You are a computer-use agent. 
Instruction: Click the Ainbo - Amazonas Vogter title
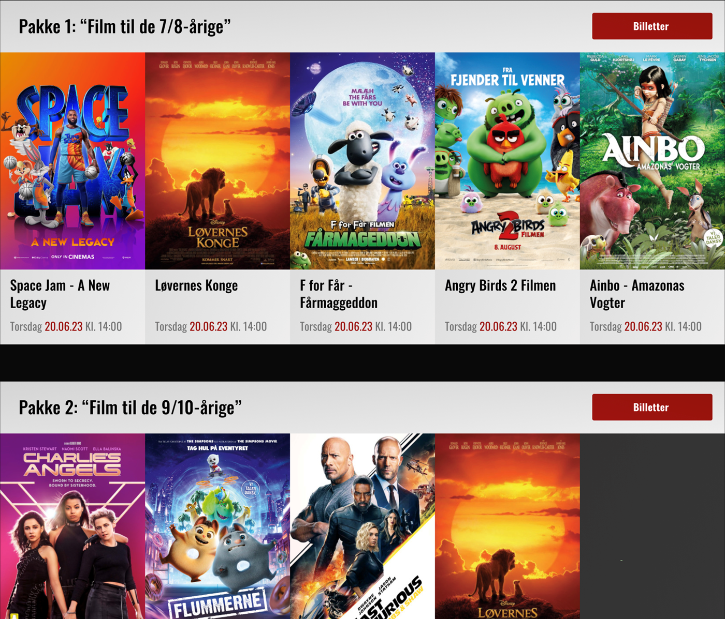tap(637, 294)
